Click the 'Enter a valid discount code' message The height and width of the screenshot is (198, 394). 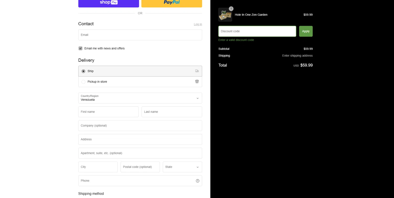tap(236, 40)
